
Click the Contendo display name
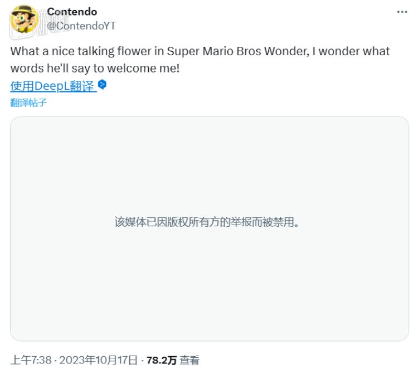point(72,12)
